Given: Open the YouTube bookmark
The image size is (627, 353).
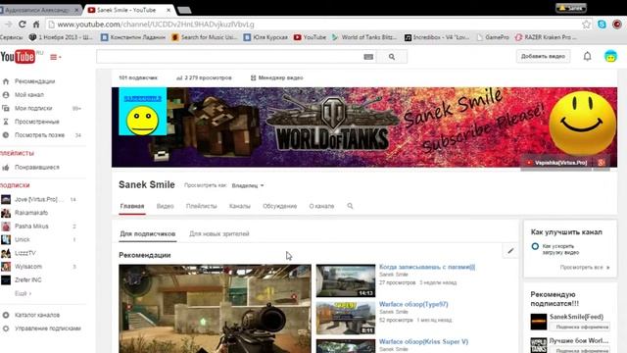Looking at the screenshot, I should [310, 37].
